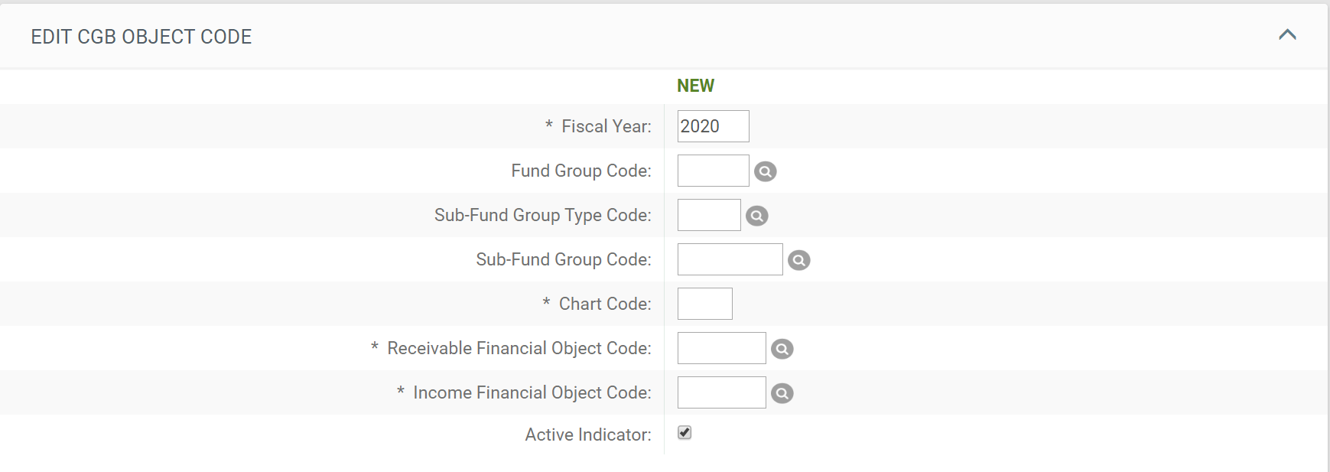Open Sub-Fund Group Code lookup magnifier
The width and height of the screenshot is (1330, 472).
click(798, 260)
